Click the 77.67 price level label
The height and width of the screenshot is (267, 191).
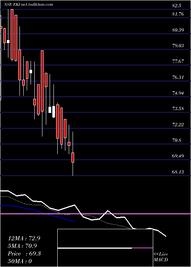[x=178, y=61]
